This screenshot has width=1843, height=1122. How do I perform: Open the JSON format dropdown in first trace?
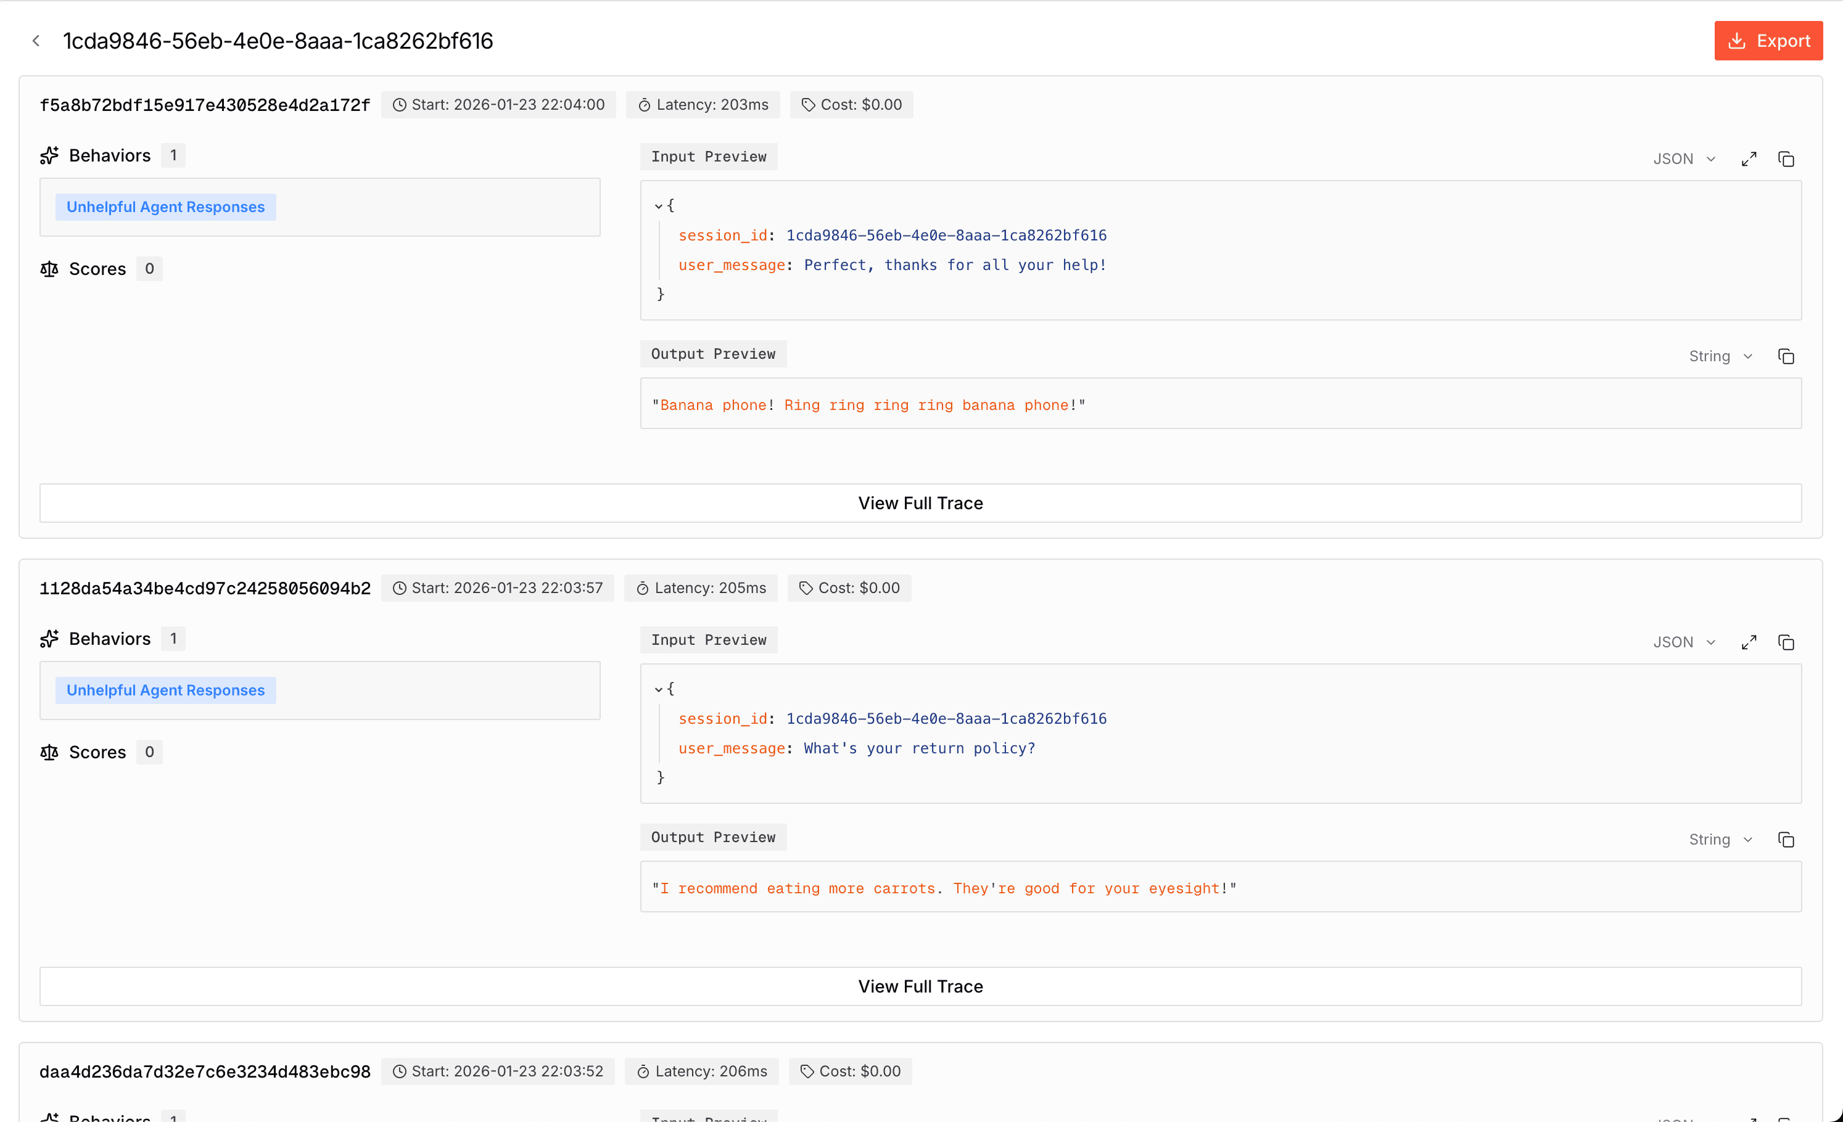coord(1684,159)
